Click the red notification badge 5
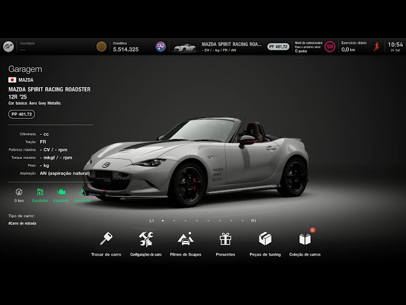Viewport: 406px width, 305px height. pyautogui.click(x=313, y=230)
